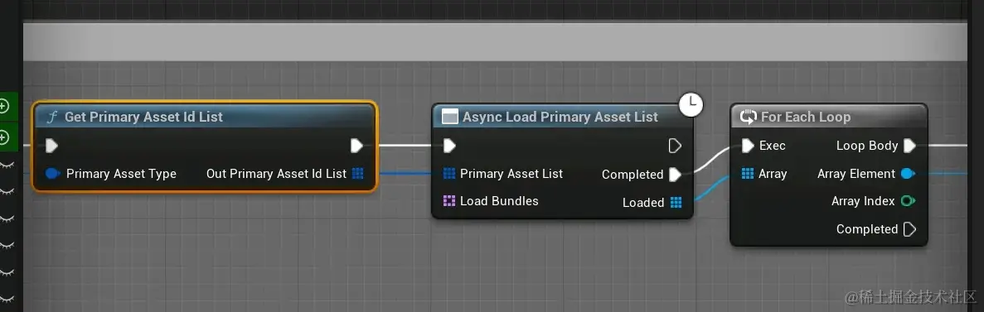Click the loop macro icon on For Each Loop
Image resolution: width=984 pixels, height=312 pixels.
point(748,118)
